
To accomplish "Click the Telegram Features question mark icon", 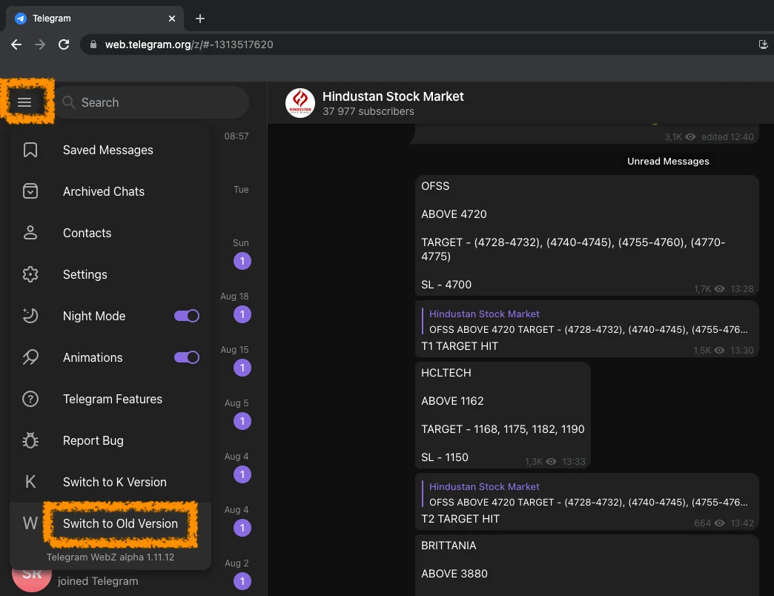I will 30,399.
